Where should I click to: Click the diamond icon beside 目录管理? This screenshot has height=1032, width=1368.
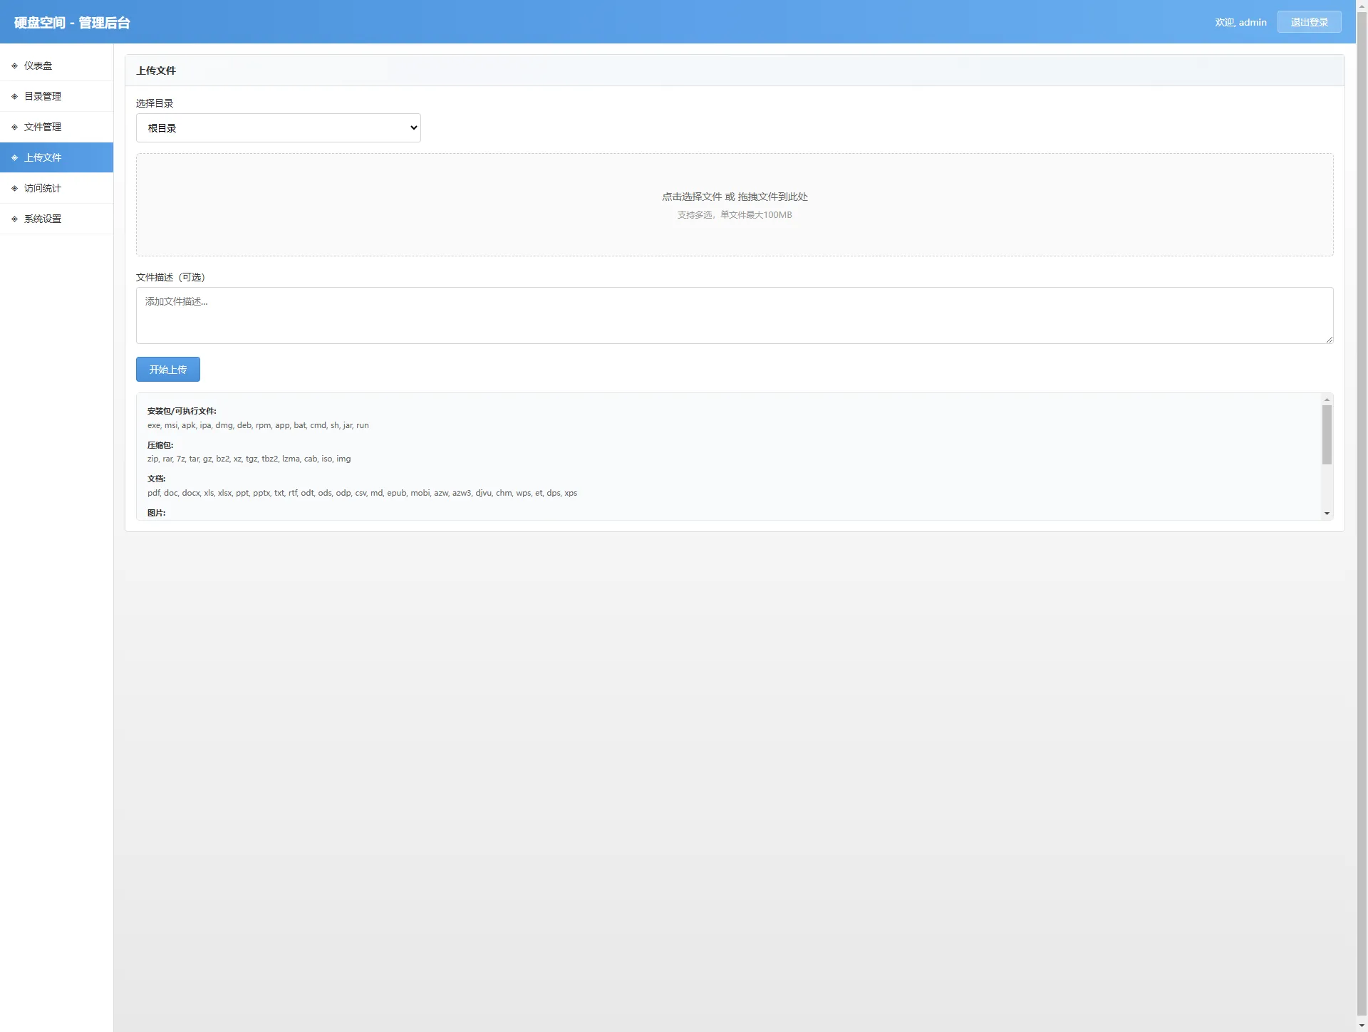[x=14, y=96]
